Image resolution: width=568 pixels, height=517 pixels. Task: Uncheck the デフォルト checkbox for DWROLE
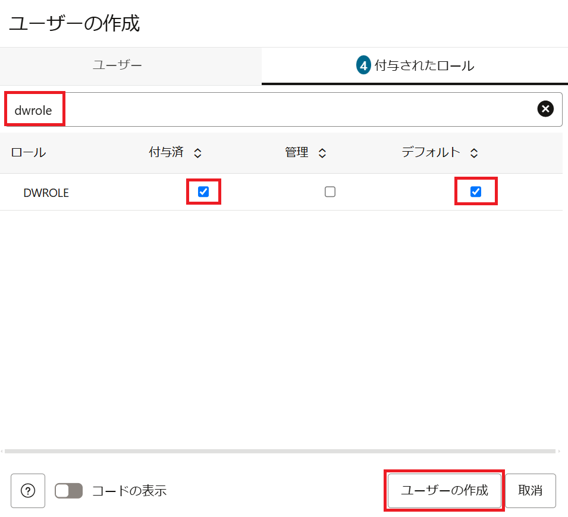click(475, 192)
